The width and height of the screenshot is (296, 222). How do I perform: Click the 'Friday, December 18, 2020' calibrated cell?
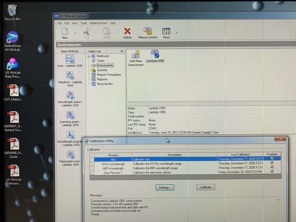coord(240,172)
